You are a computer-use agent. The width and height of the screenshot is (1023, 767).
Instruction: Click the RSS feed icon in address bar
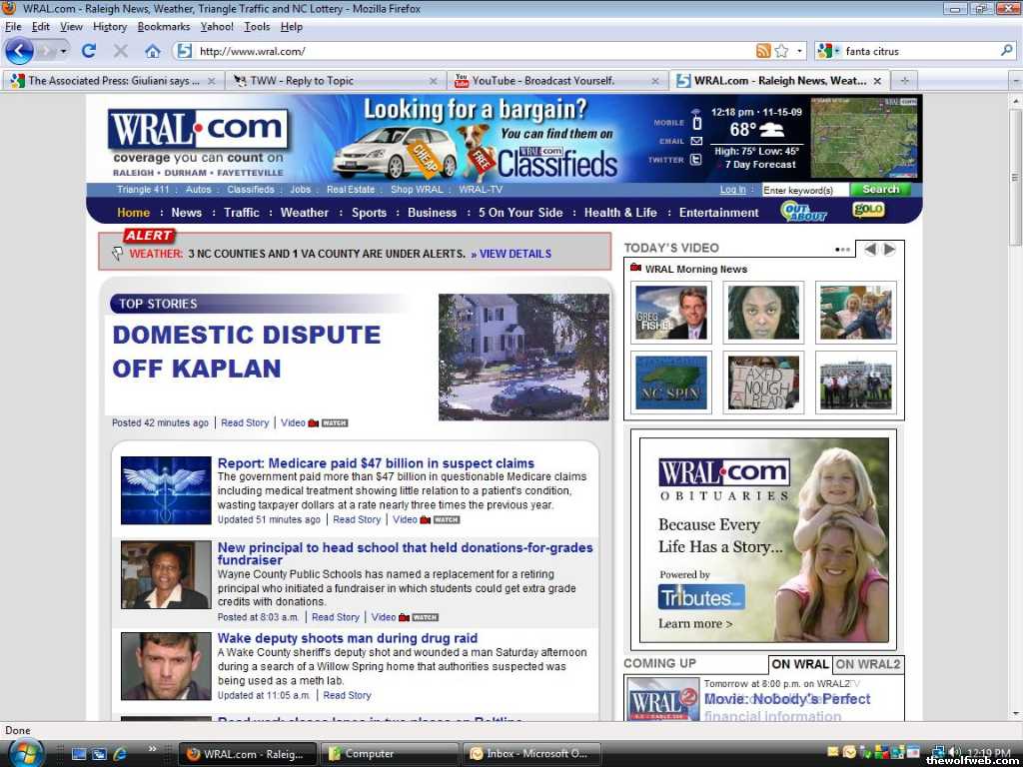tap(763, 51)
